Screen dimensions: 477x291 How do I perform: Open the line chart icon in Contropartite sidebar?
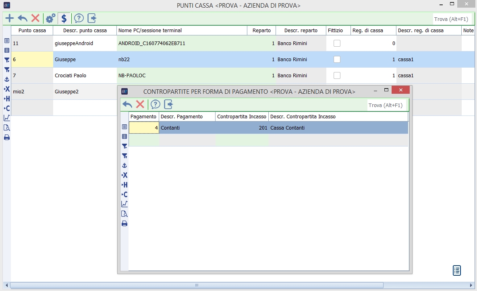click(x=124, y=204)
